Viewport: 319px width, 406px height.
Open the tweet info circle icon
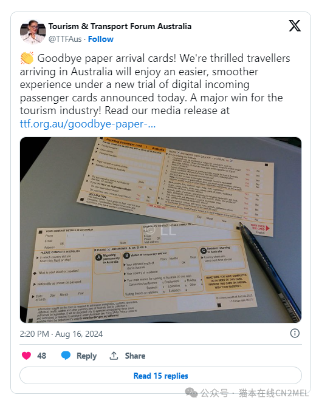[295, 333]
